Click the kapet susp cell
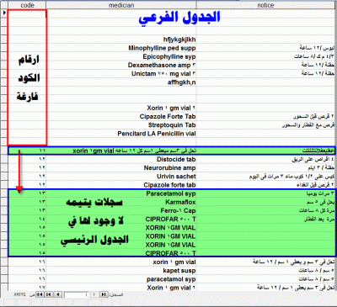The width and height of the screenshot is (337, 307). click(121, 271)
